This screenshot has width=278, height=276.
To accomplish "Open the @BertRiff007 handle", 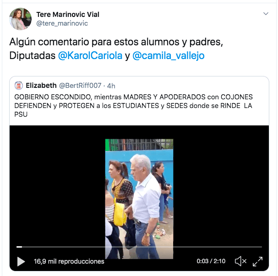I will 80,86.
